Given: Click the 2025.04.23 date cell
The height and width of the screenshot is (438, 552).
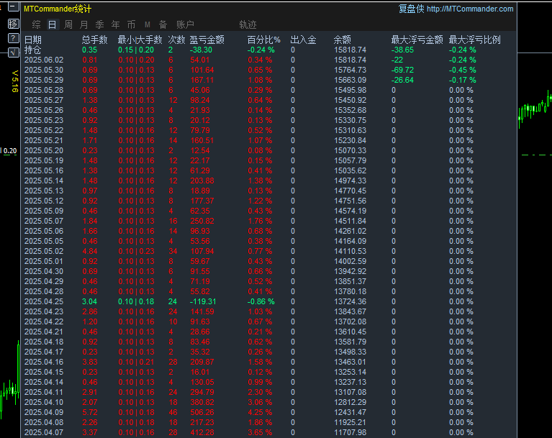Looking at the screenshot, I should [x=44, y=311].
